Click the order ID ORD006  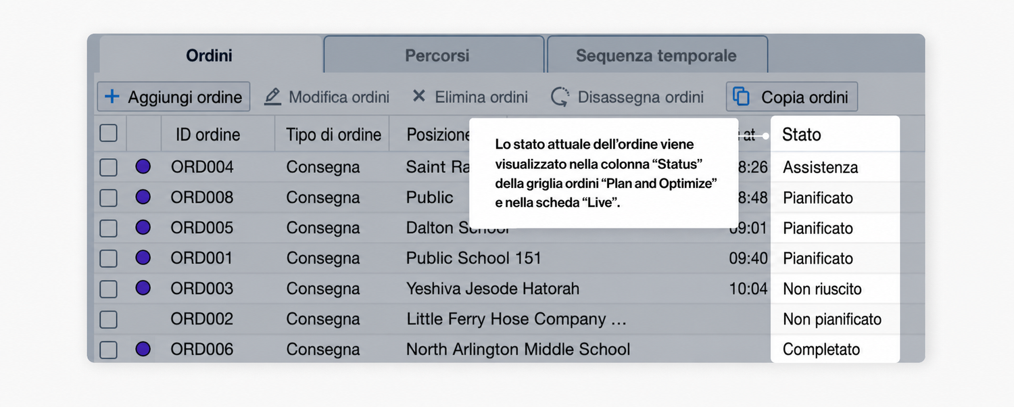tap(202, 350)
